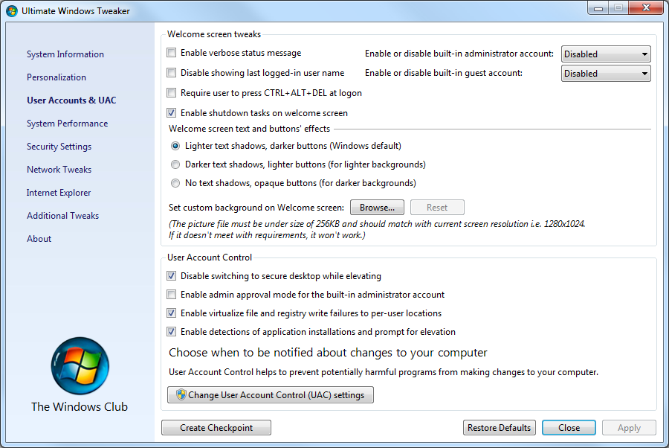This screenshot has height=448, width=669.
Task: Click the 'Set custom background on Welcome screen' label
Action: click(x=256, y=208)
